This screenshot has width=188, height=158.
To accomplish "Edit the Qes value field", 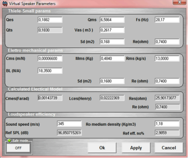I will click(x=50, y=20).
